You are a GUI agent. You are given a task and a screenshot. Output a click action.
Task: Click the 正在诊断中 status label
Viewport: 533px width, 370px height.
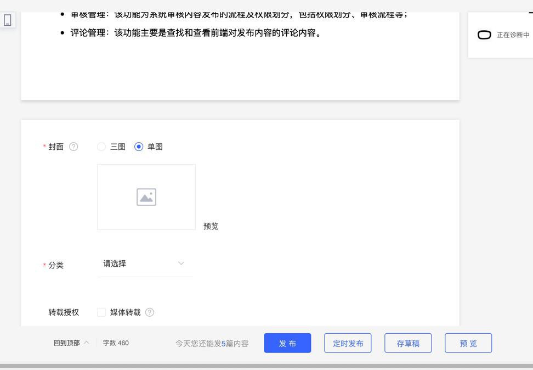(x=513, y=35)
